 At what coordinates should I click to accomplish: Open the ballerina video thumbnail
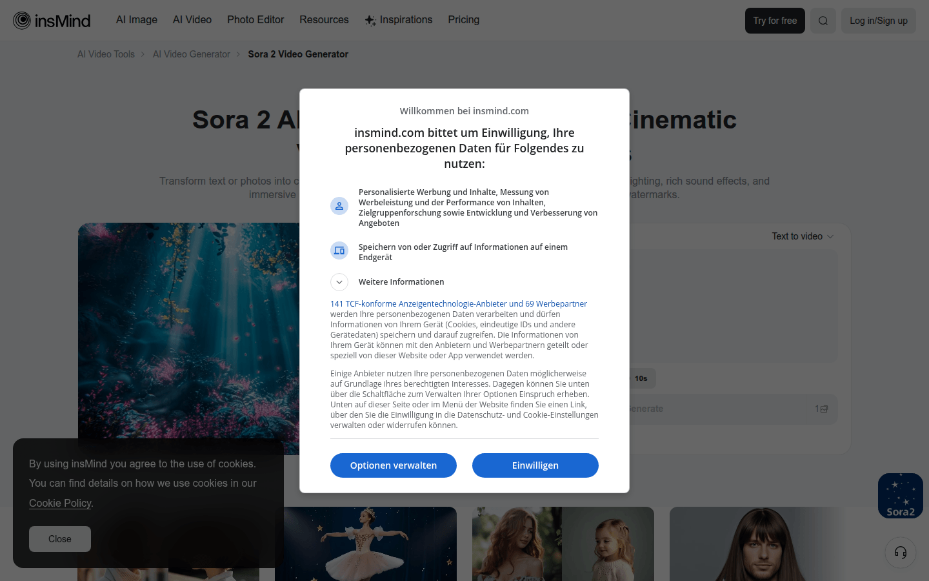366,544
